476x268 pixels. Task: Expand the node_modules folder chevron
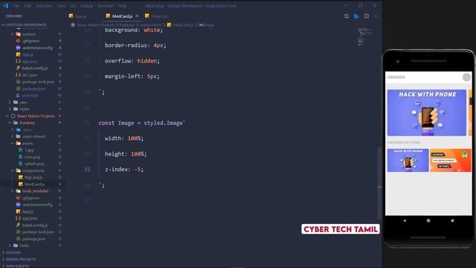click(12, 191)
